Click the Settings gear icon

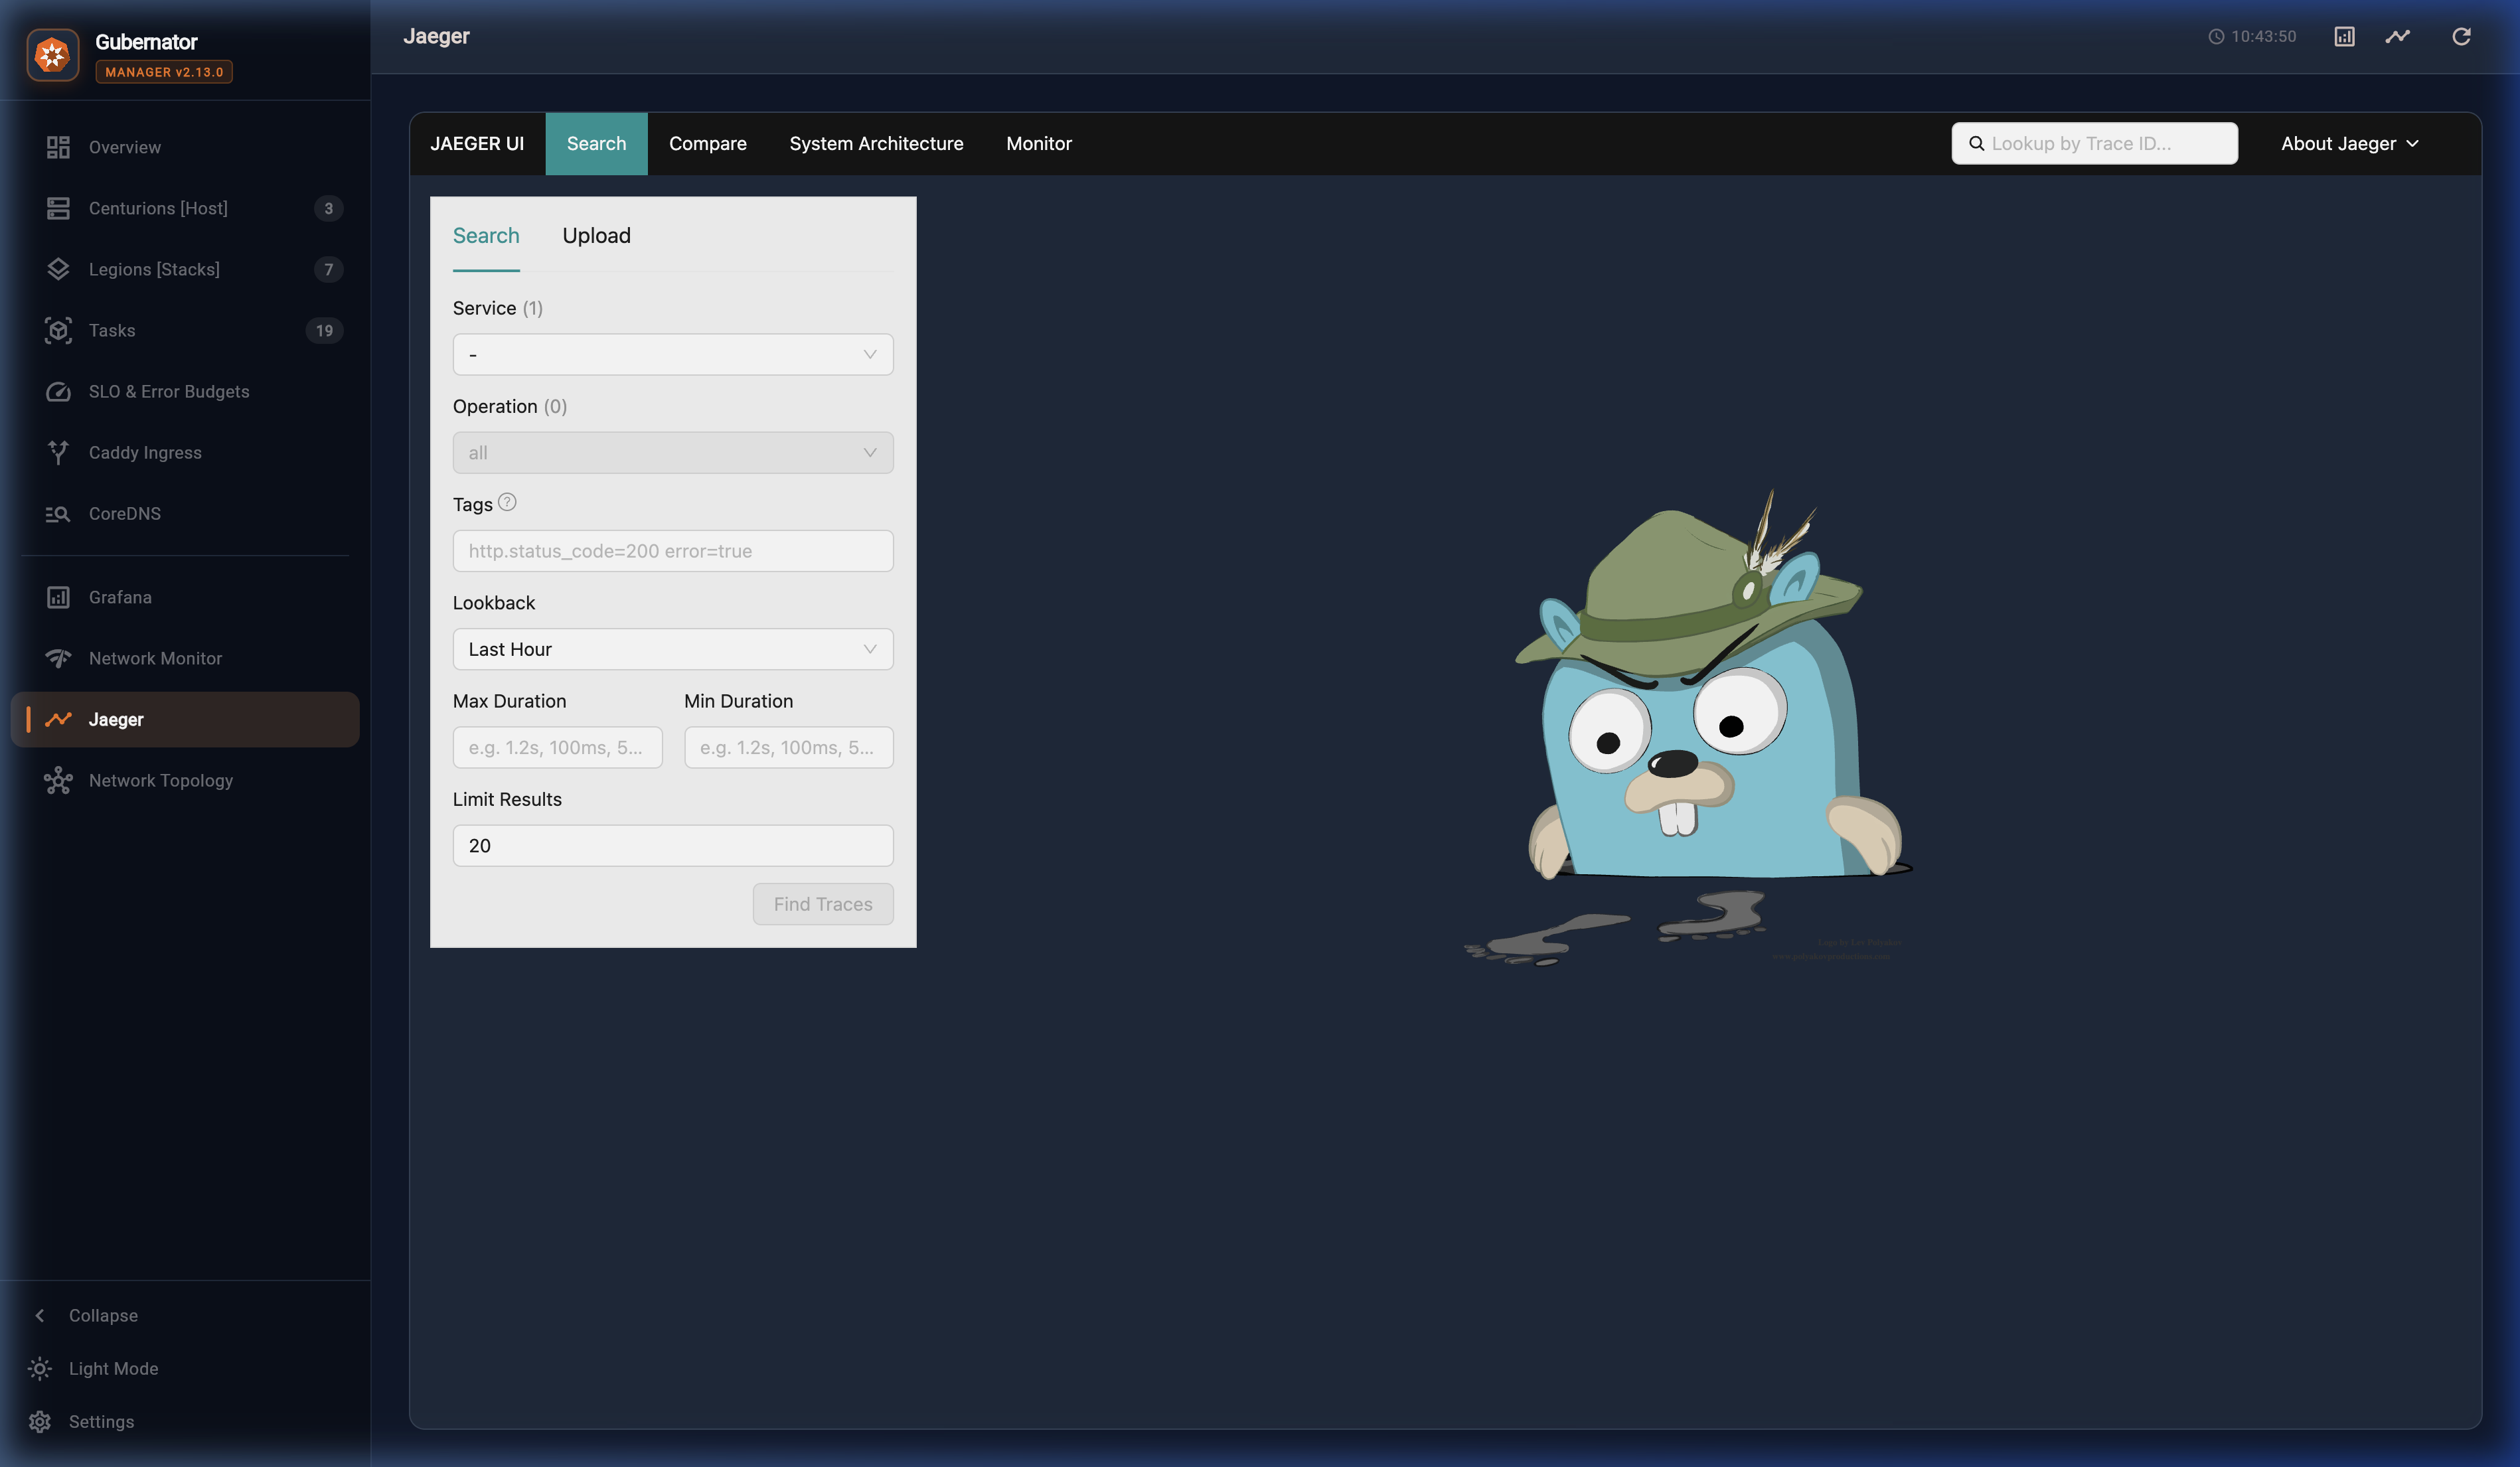coord(40,1421)
